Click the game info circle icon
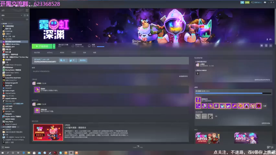This screenshot has width=276, height=155. coord(266,46)
